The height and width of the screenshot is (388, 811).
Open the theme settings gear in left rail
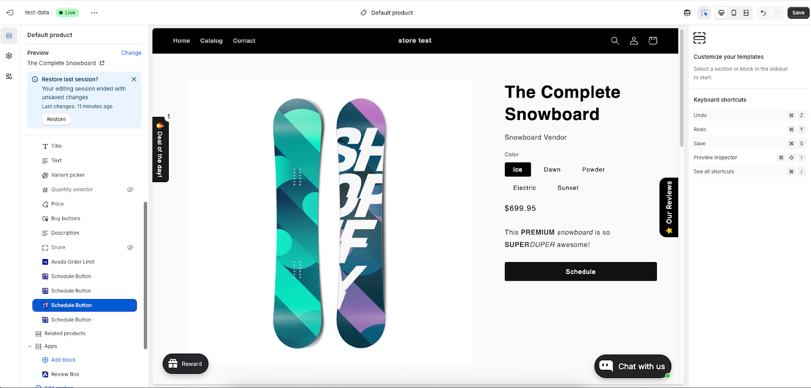pos(9,56)
